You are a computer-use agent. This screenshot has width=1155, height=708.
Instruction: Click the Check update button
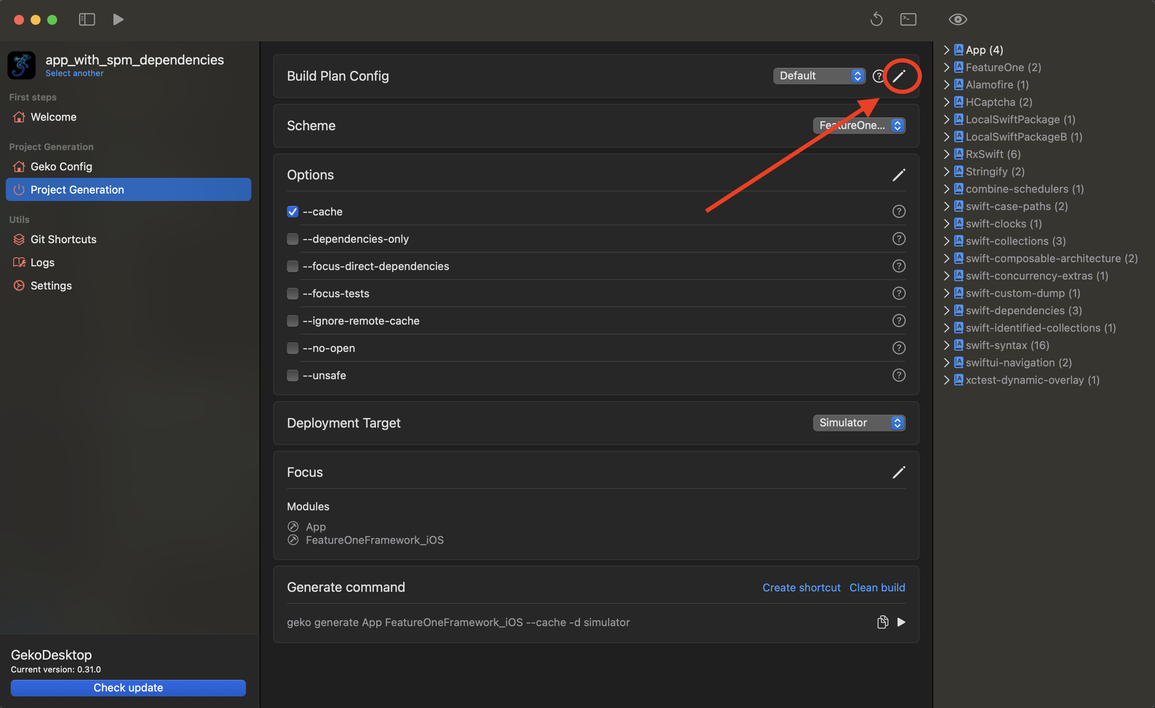(128, 687)
